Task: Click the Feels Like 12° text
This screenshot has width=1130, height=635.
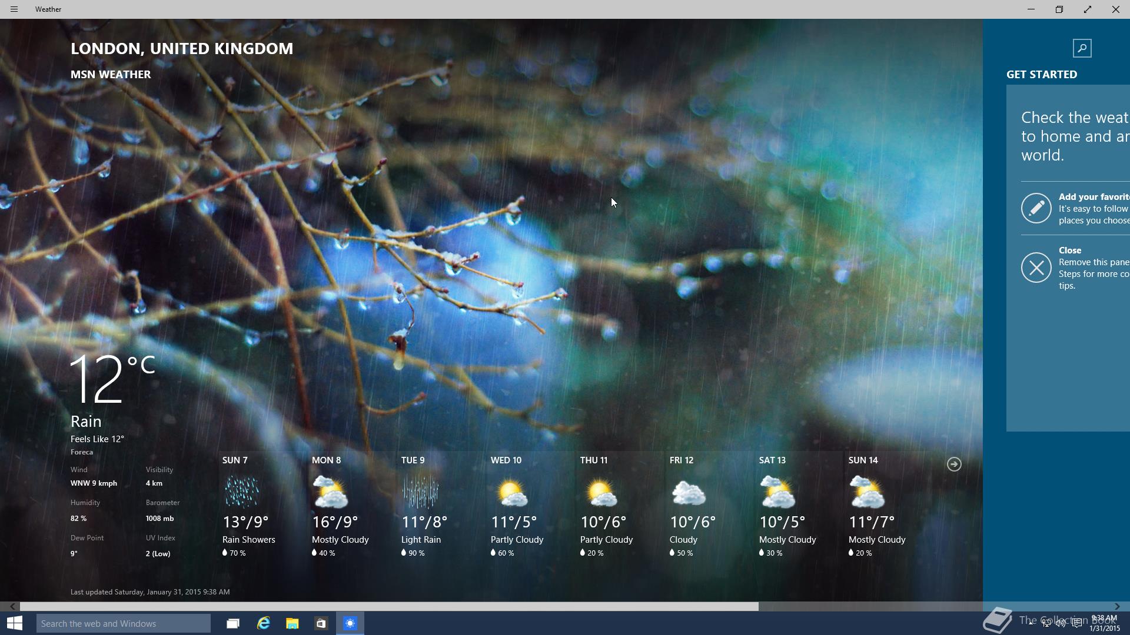Action: [x=97, y=439]
